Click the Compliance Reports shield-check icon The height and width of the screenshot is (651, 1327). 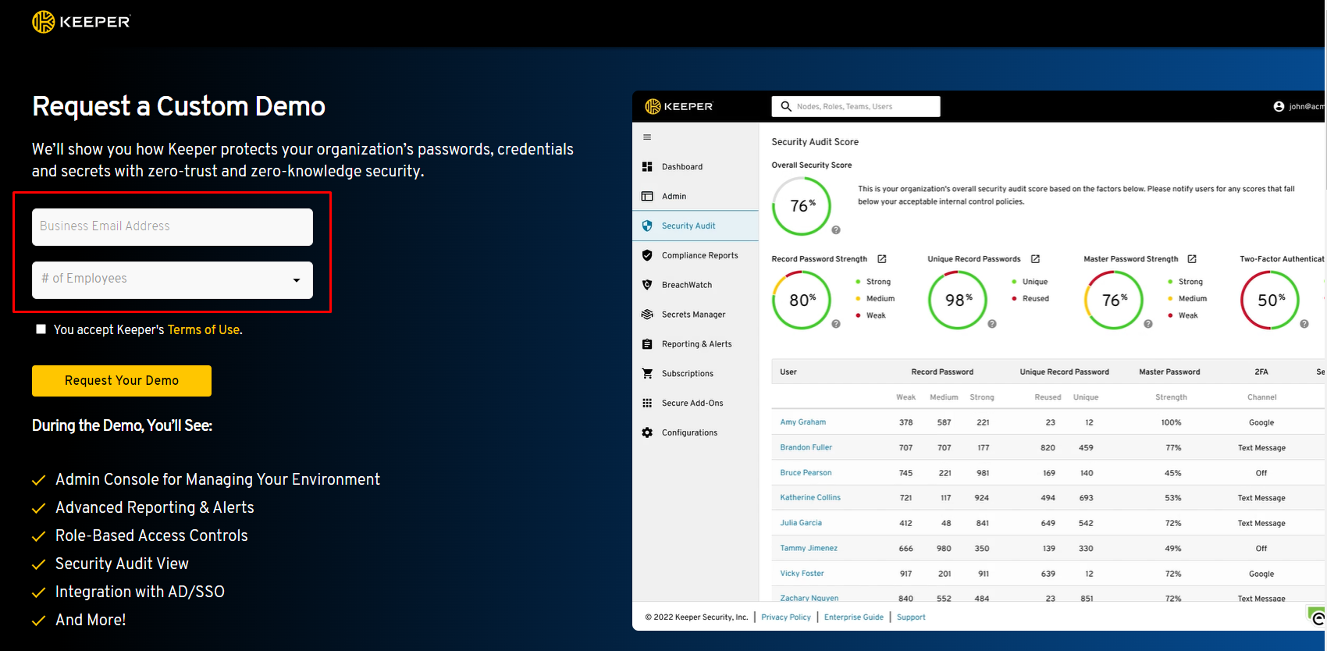(647, 255)
